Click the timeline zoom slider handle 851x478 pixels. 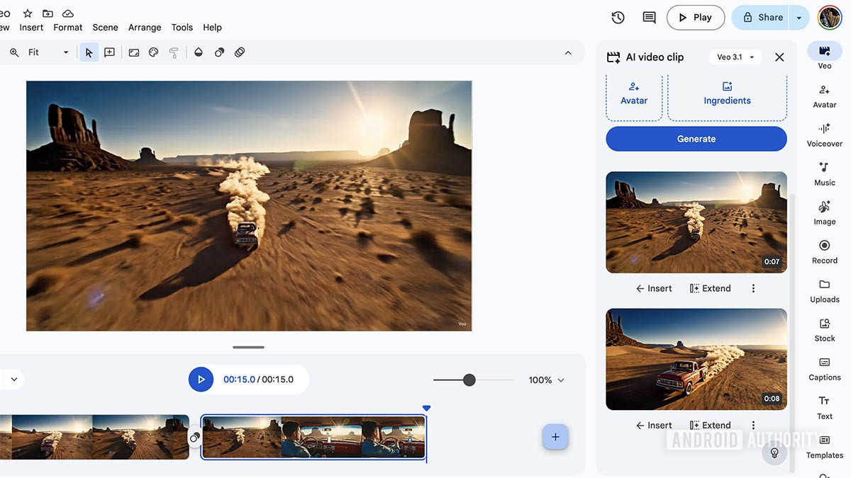point(469,380)
